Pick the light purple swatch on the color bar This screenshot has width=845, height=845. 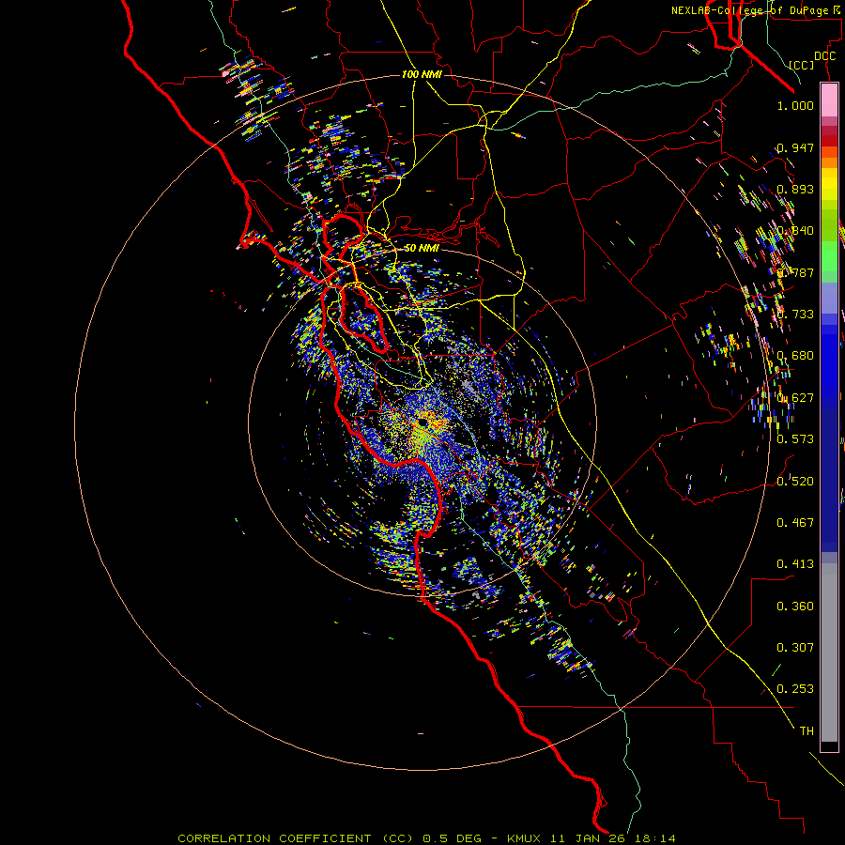click(x=829, y=299)
